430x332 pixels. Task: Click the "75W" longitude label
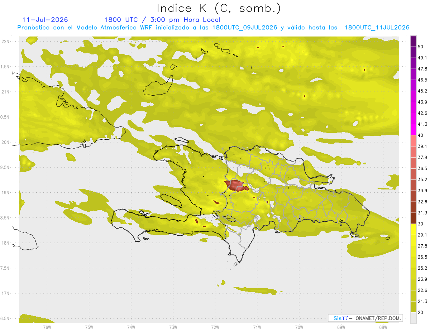click(89, 327)
